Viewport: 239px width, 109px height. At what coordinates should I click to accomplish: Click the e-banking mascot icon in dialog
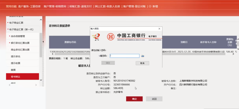(x=96, y=37)
